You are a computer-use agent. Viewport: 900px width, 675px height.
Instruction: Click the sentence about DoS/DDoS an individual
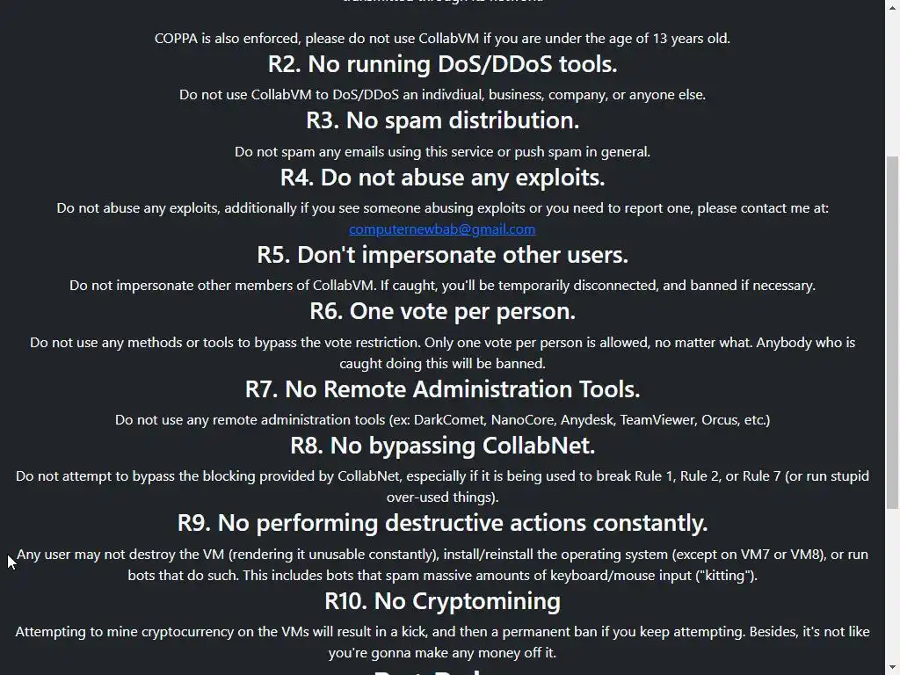point(442,95)
